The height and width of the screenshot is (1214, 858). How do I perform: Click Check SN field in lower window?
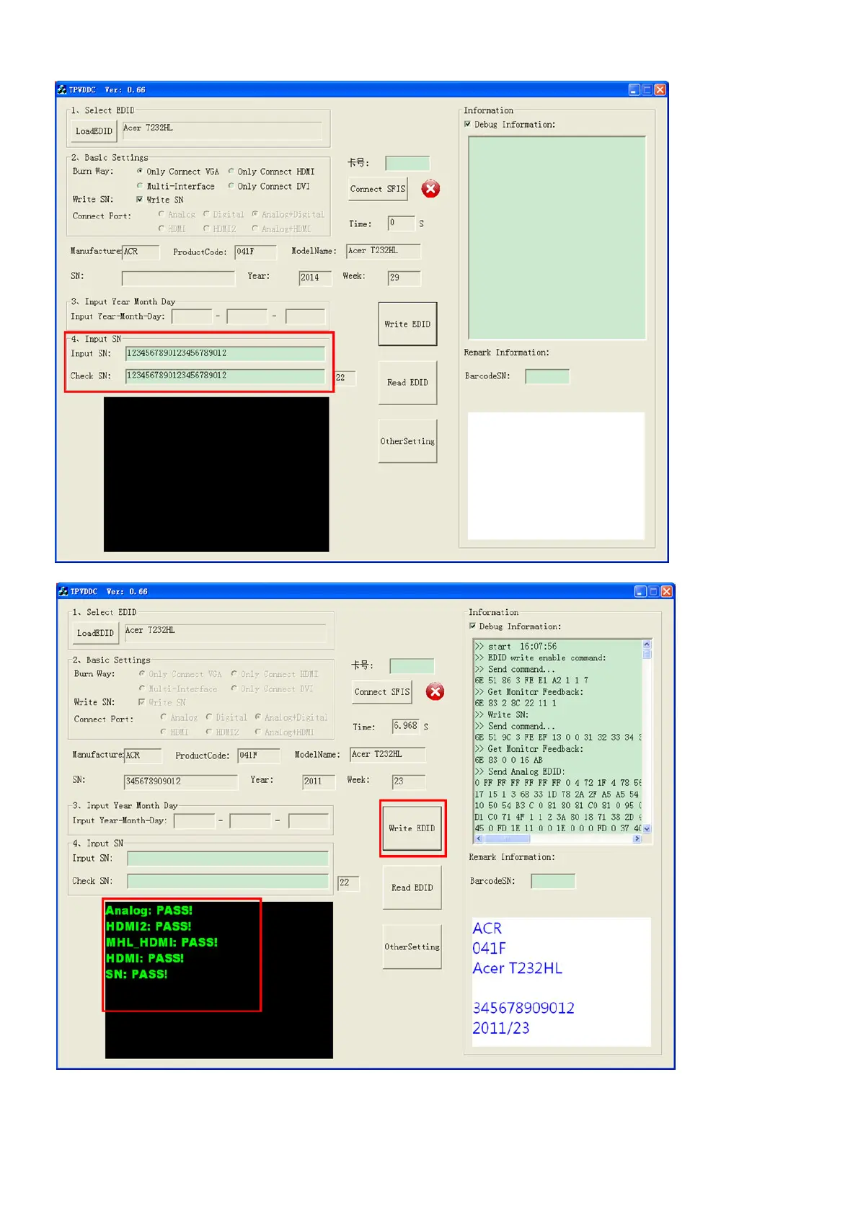coord(228,881)
